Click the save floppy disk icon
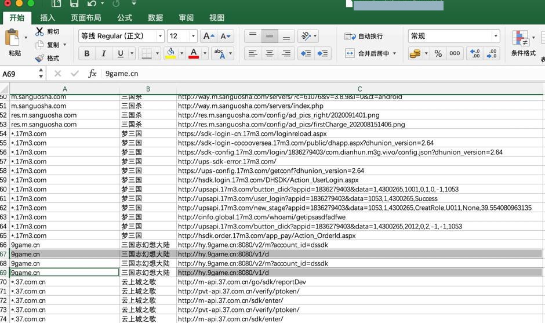This screenshot has height=323, width=545. 74,3
